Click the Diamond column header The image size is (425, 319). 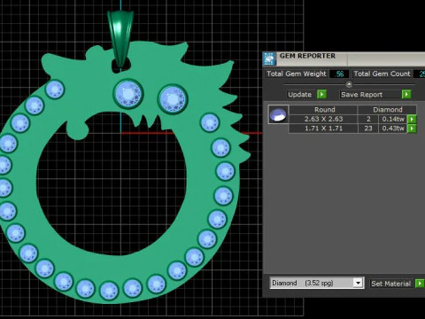click(387, 110)
